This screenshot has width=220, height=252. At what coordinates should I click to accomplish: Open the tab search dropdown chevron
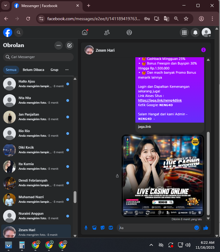5,6
